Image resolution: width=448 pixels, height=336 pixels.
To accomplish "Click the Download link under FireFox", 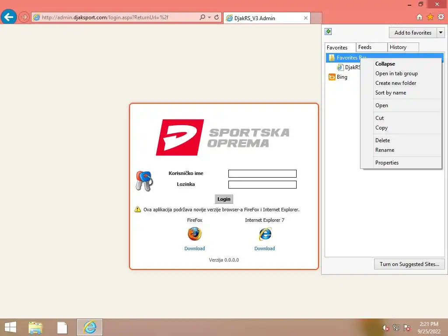I will pos(195,248).
